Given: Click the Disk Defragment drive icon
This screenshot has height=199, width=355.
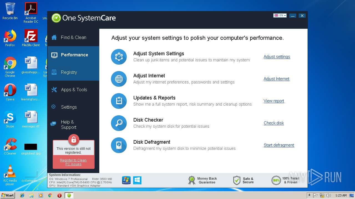Looking at the screenshot, I should pos(119,145).
